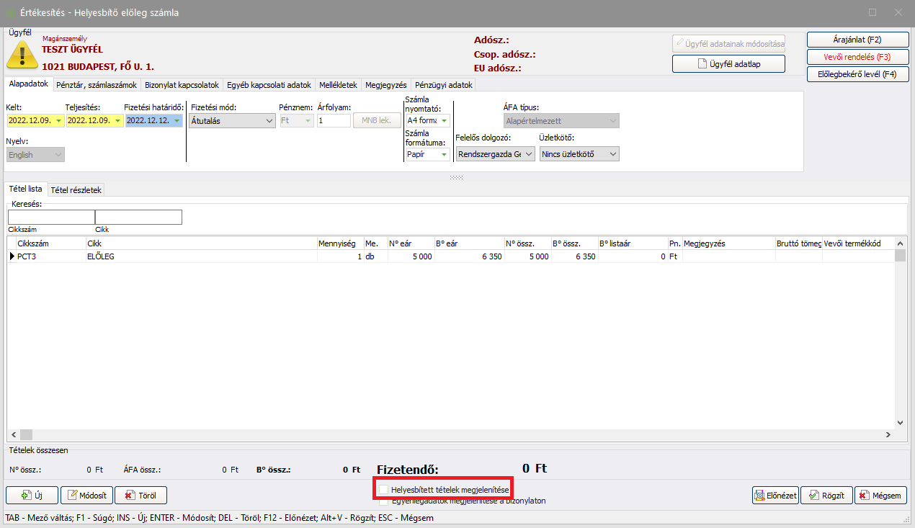The width and height of the screenshot is (915, 528).
Task: Open Előnézet print preview
Action: 775,496
